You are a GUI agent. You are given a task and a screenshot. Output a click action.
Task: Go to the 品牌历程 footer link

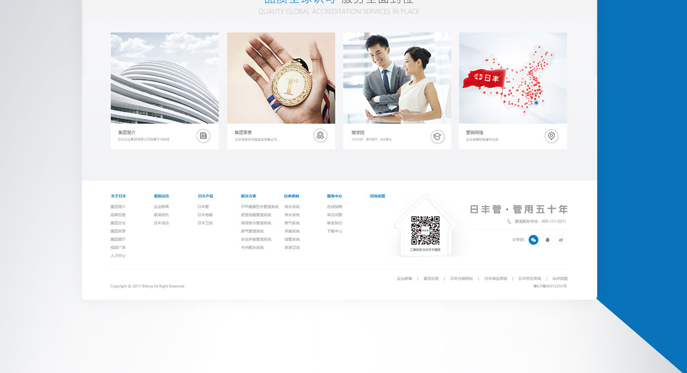[x=118, y=215]
